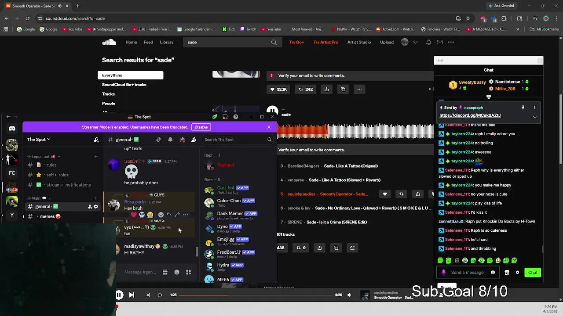Screen dimensions: 563x316
Task: Open Discord gift icon in message bar
Action: (165, 272)
